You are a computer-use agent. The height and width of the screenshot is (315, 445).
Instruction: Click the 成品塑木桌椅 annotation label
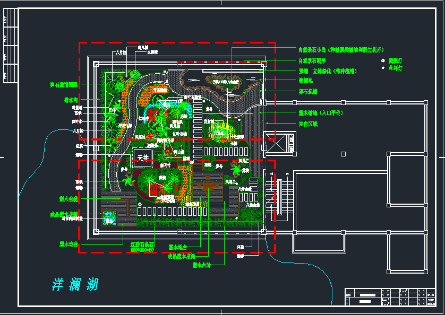pyautogui.click(x=182, y=257)
